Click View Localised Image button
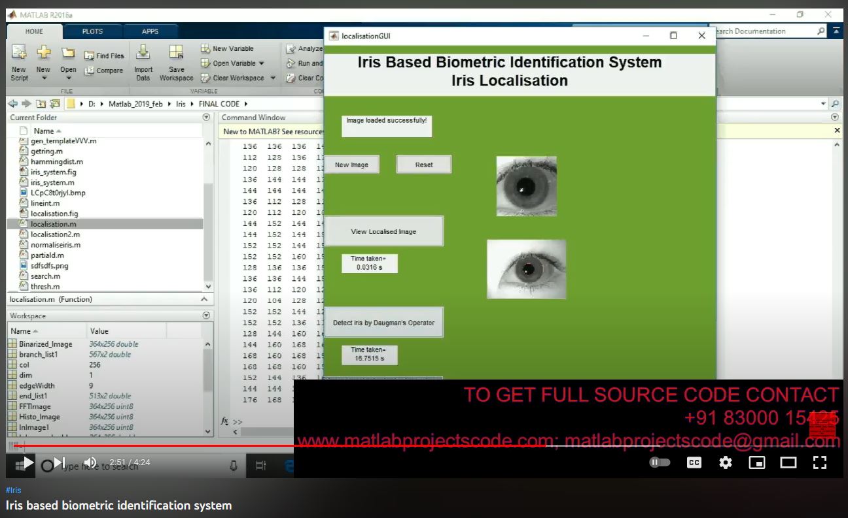This screenshot has width=848, height=518. point(383,231)
